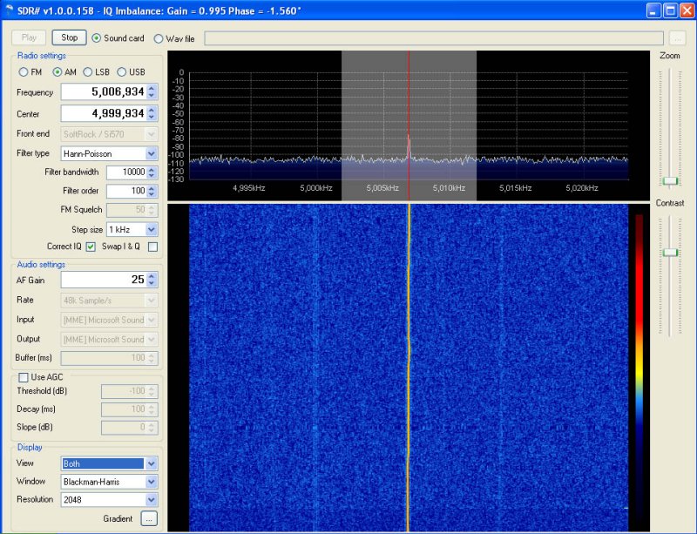The image size is (697, 534).
Task: Choose USB demodulation mode
Action: pyautogui.click(x=121, y=72)
